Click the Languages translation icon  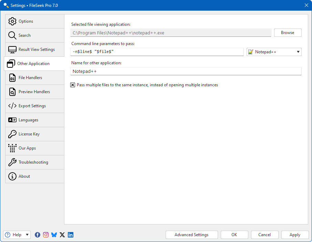12,120
